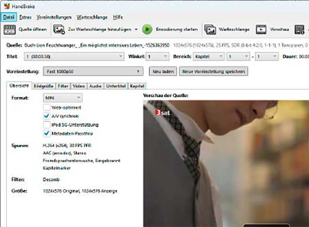Click the HandBrake logo in the title bar

tap(7, 6)
